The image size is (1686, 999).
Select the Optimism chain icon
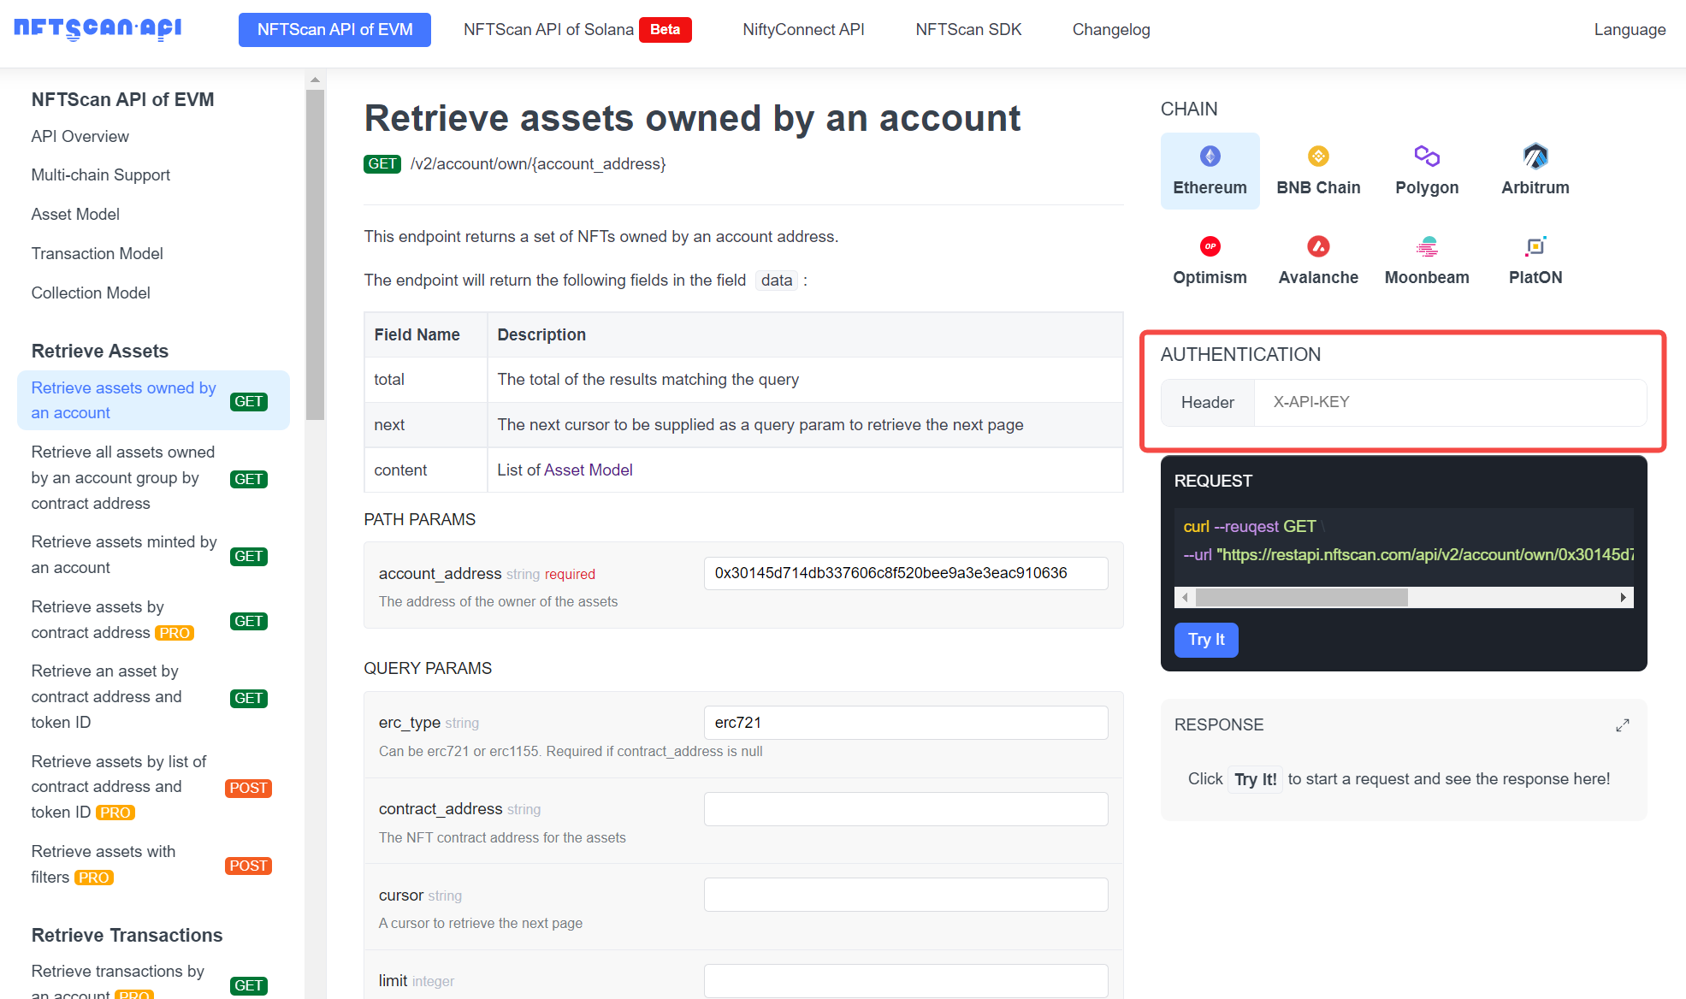coord(1210,246)
